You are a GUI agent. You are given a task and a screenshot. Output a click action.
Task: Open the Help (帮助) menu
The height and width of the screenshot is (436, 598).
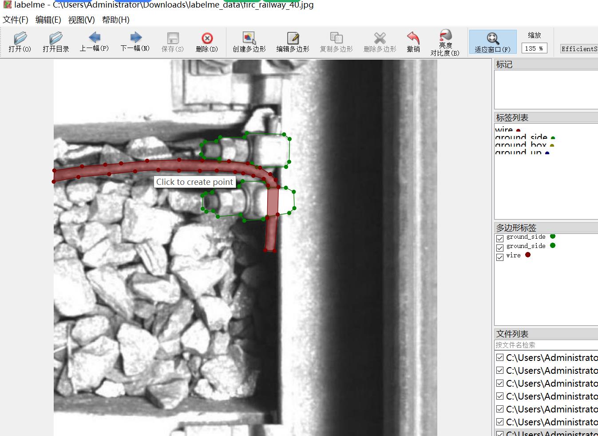(115, 20)
